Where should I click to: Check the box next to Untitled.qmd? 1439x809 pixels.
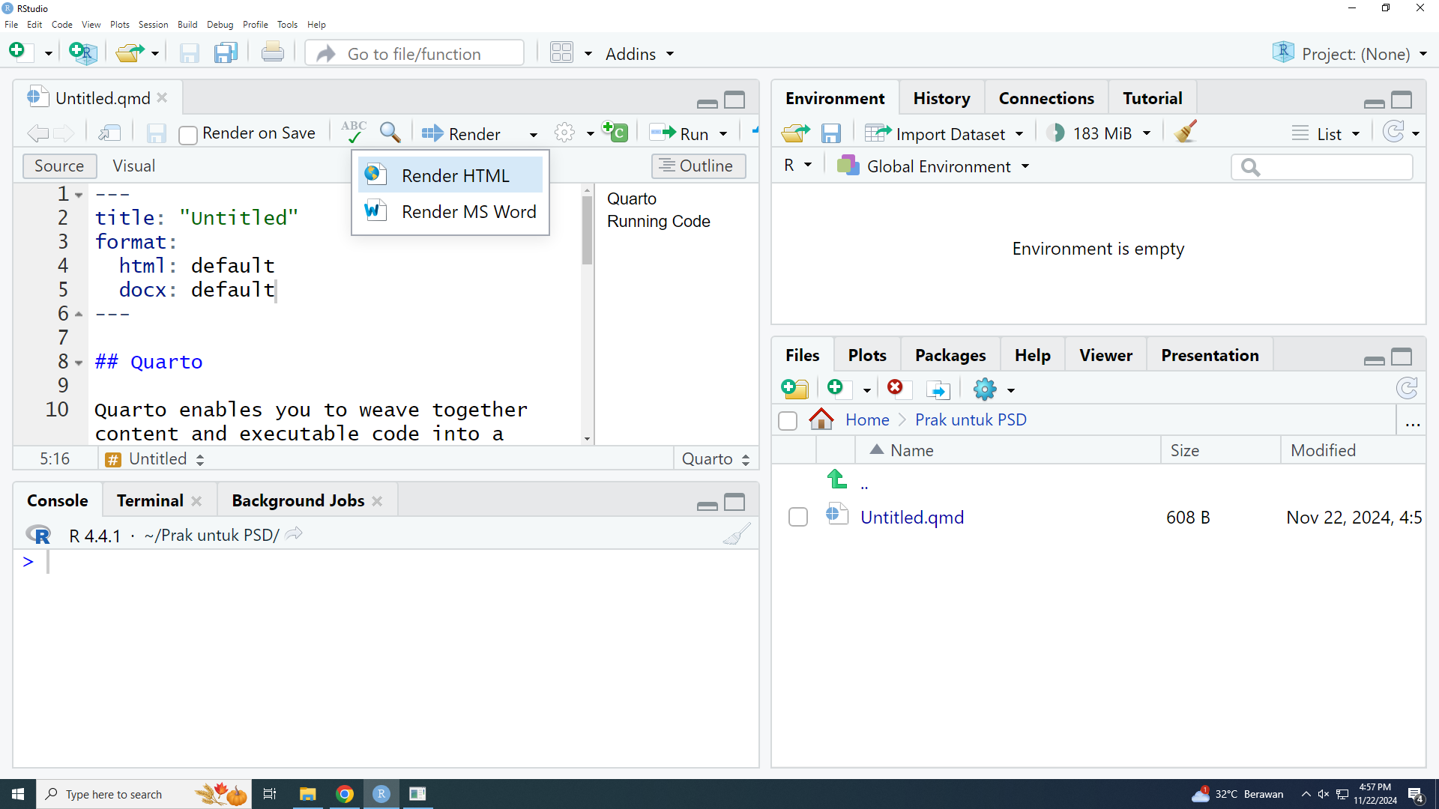coord(798,518)
